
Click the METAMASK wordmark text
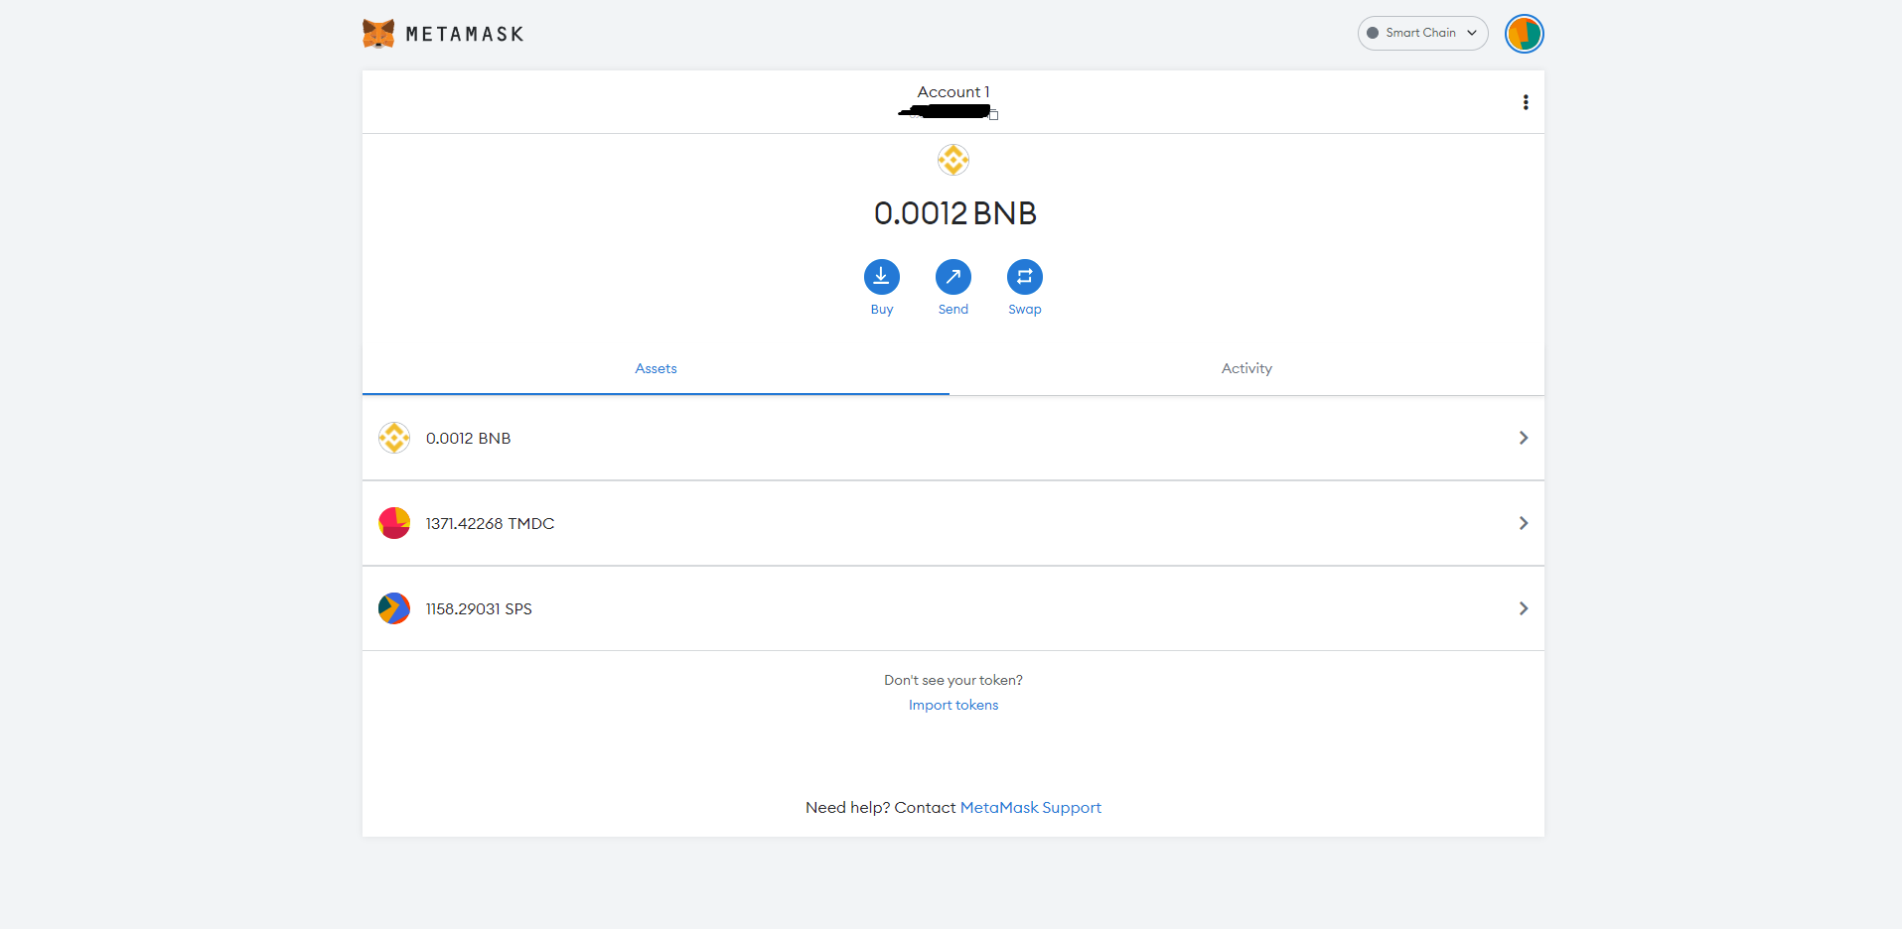[465, 34]
